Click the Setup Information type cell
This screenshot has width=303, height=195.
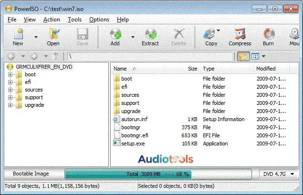coord(224,119)
